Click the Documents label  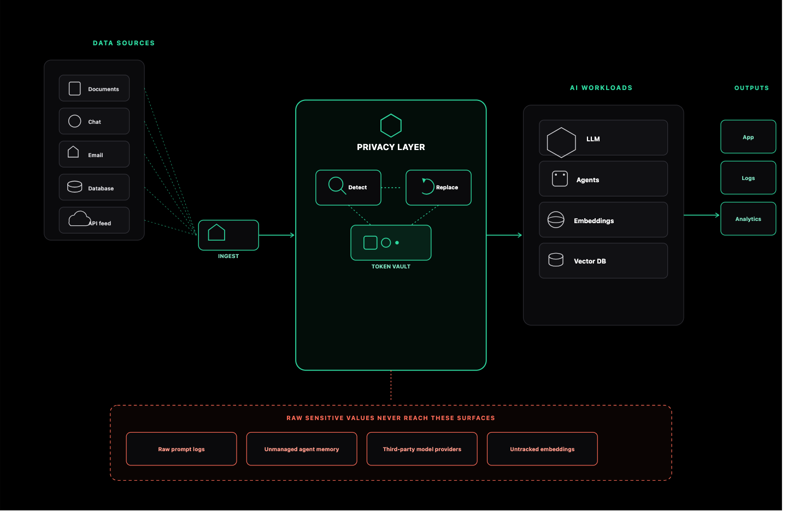pos(103,89)
